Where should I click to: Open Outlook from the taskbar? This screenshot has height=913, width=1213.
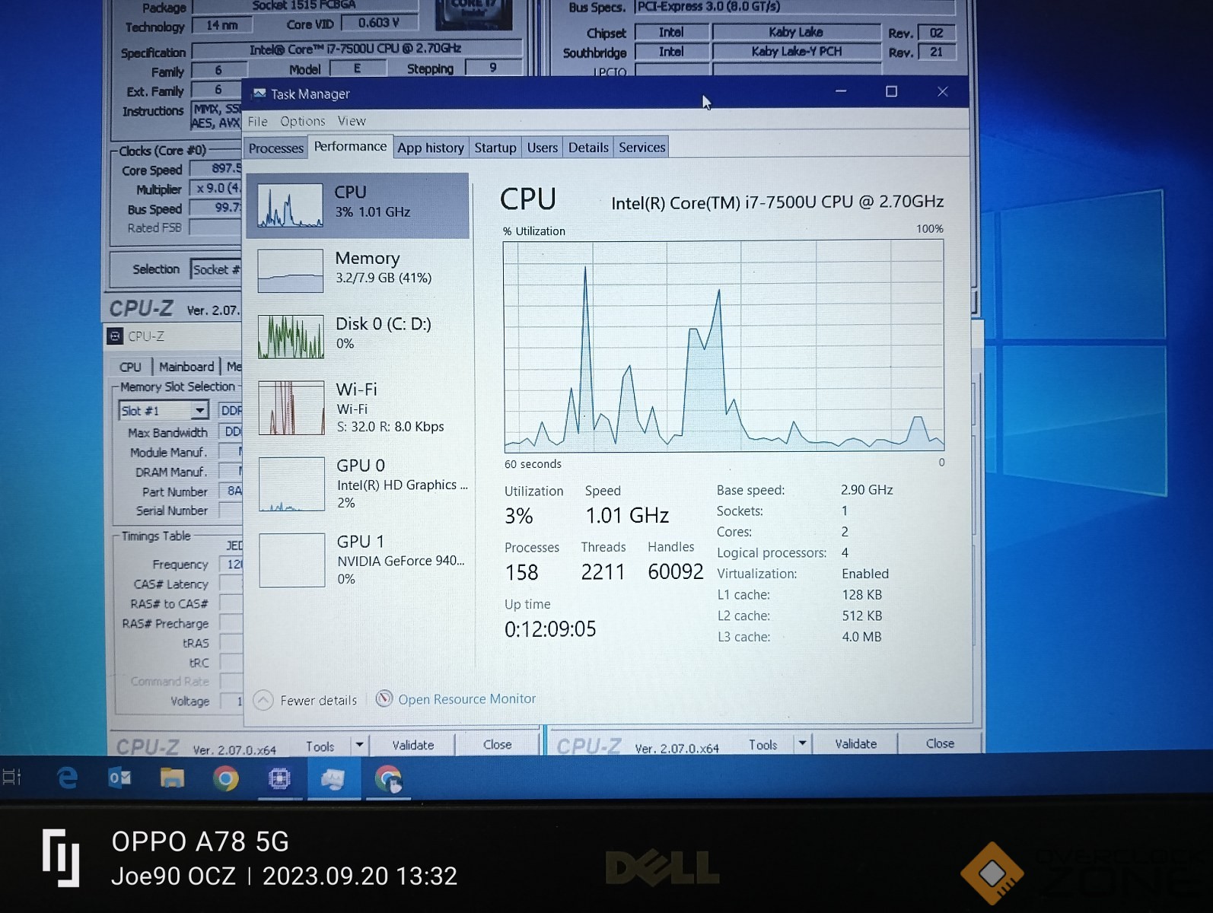tap(119, 778)
